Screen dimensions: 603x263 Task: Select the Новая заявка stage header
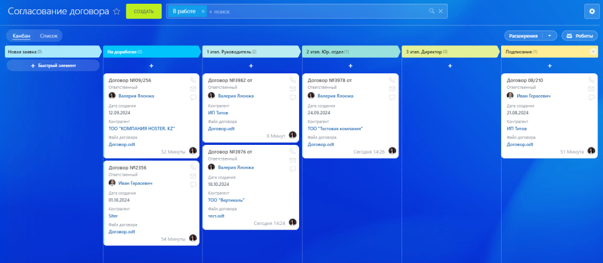click(53, 52)
